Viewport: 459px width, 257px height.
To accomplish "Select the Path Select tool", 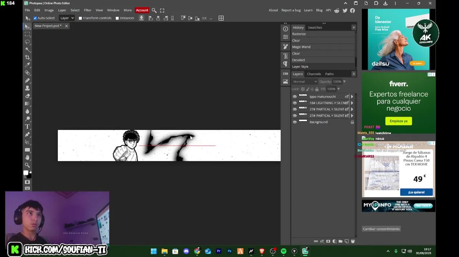I will pyautogui.click(x=27, y=142).
